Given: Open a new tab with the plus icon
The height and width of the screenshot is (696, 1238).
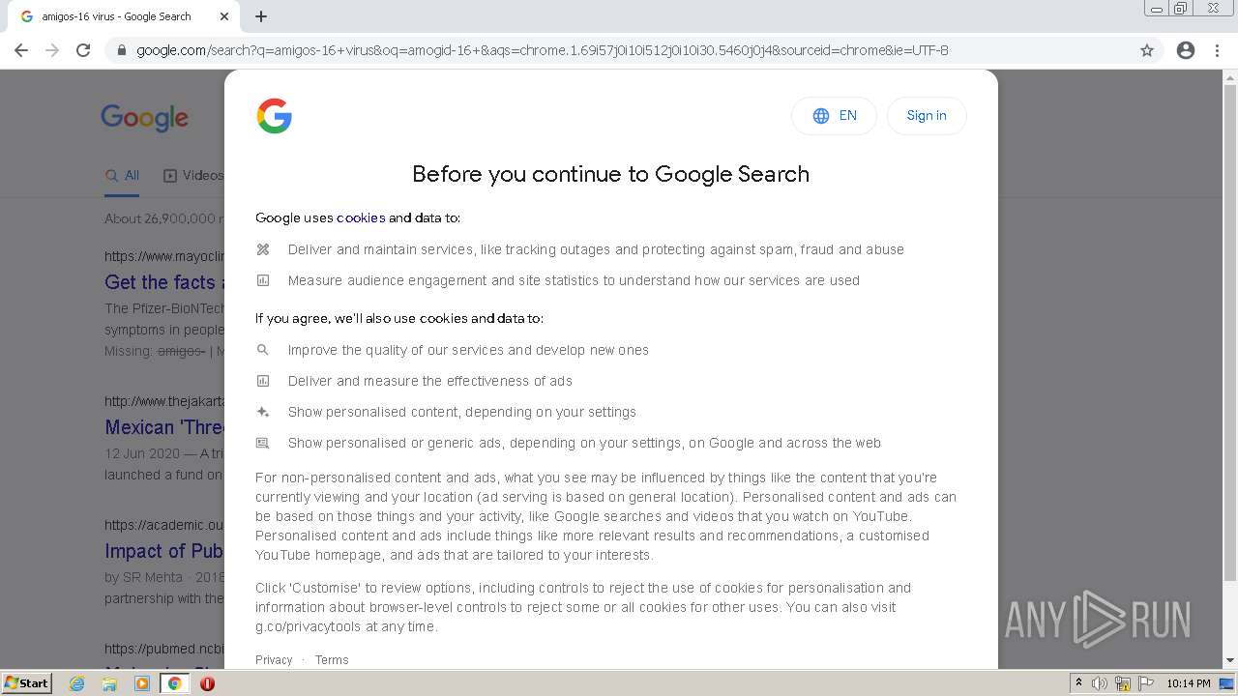Looking at the screenshot, I should click(x=261, y=16).
